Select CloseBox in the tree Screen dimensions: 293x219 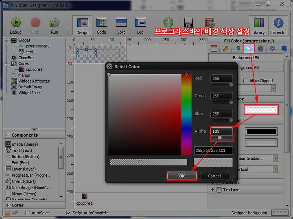coord(26,58)
